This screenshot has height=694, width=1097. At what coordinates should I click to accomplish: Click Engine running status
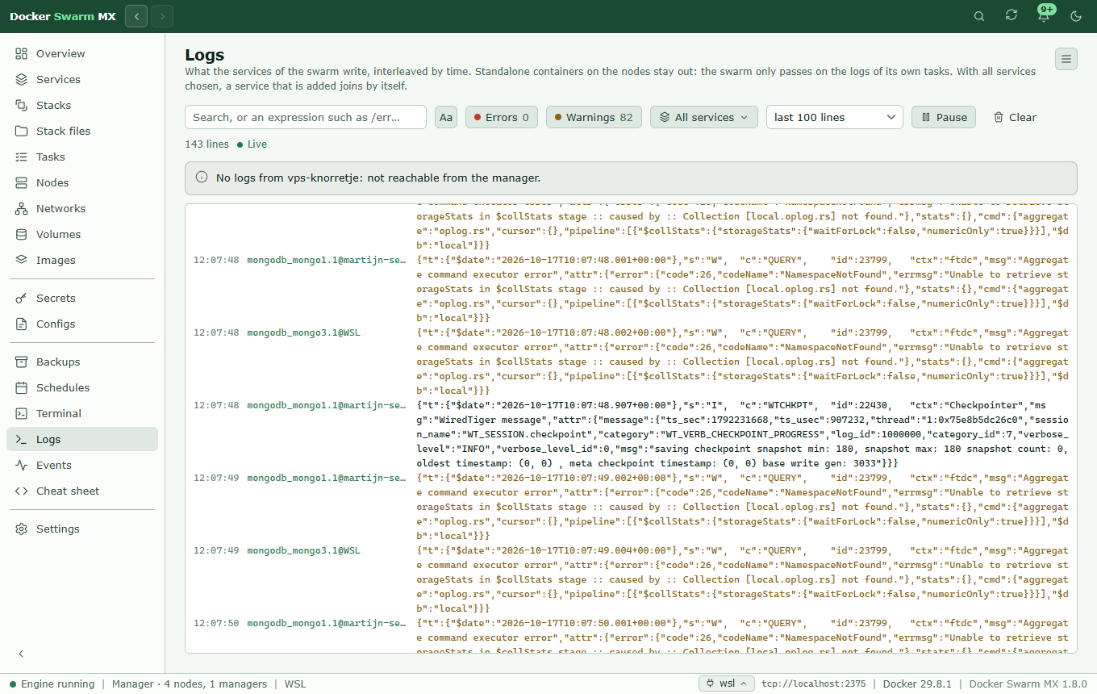(52, 684)
